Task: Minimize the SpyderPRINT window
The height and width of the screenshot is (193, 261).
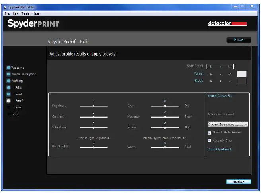Action: 236,6
